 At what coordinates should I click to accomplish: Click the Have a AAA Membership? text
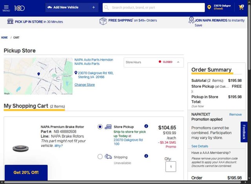pos(211,153)
